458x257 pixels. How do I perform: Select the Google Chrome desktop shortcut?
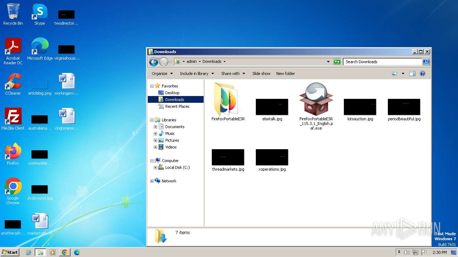pos(13,191)
